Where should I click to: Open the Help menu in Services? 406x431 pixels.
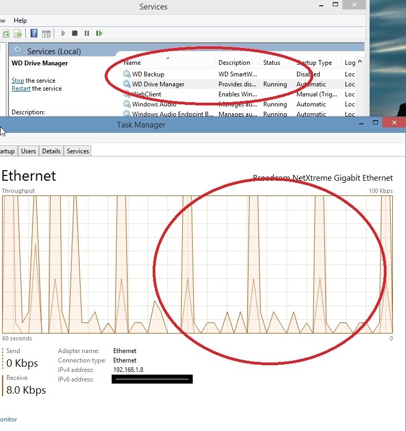point(20,21)
